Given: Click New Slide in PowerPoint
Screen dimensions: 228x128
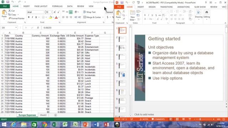Looking at the screenshot, I should click(x=133, y=15).
